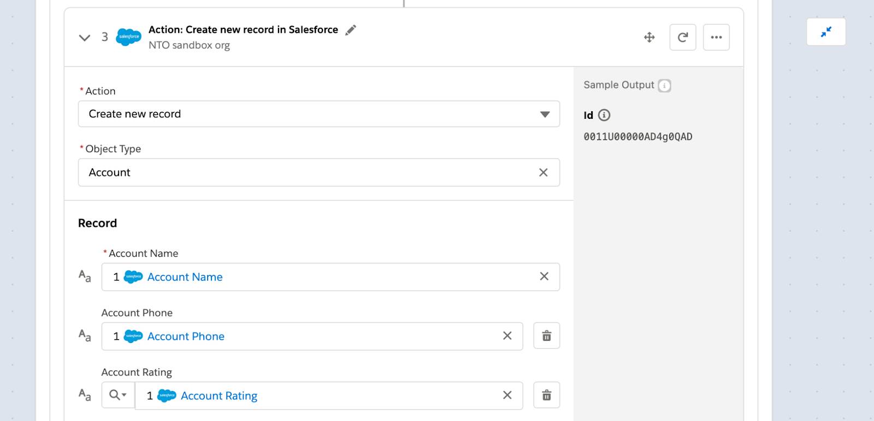Delete the Account Rating field with trash icon

coord(546,395)
